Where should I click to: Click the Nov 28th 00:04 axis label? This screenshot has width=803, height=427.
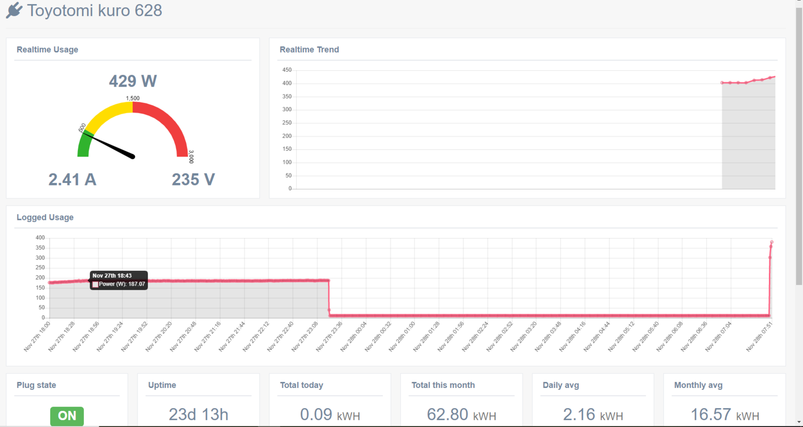354,337
